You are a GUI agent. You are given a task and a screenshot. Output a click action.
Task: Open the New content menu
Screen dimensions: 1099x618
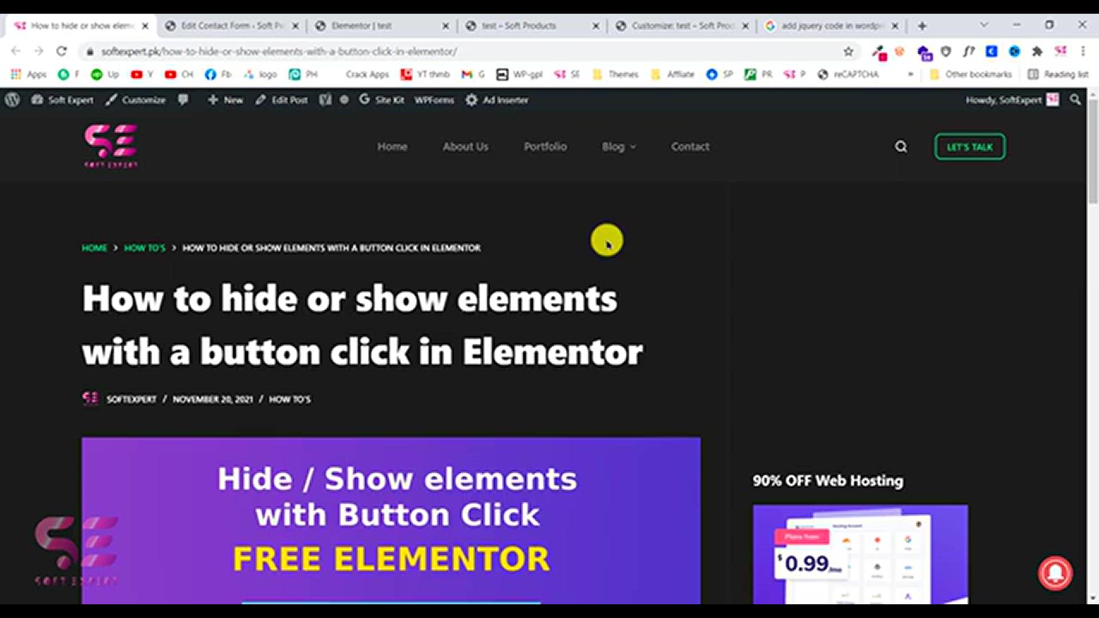226,100
